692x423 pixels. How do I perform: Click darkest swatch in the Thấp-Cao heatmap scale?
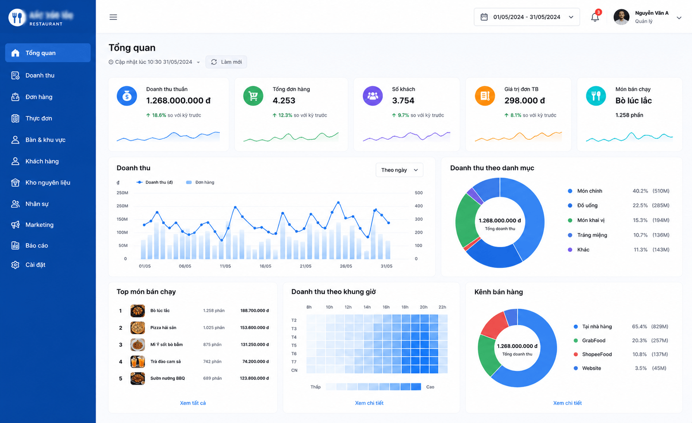[x=416, y=387]
